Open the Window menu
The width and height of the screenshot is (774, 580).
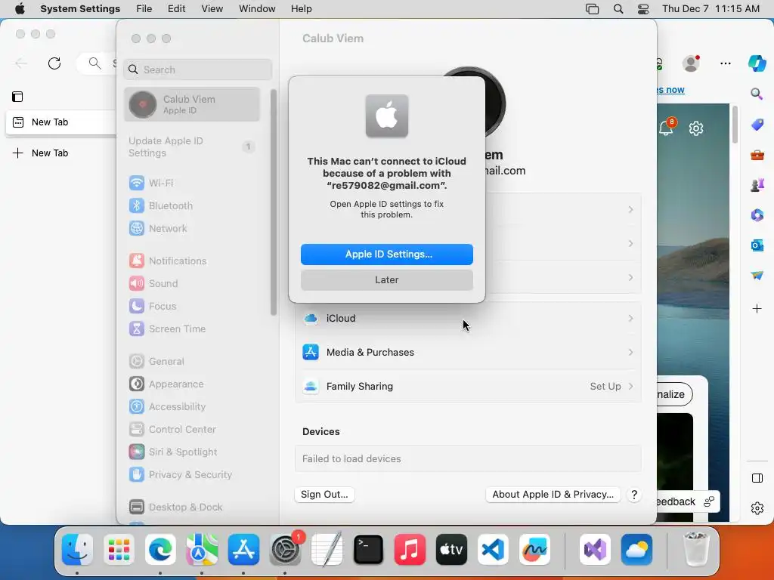(x=257, y=9)
